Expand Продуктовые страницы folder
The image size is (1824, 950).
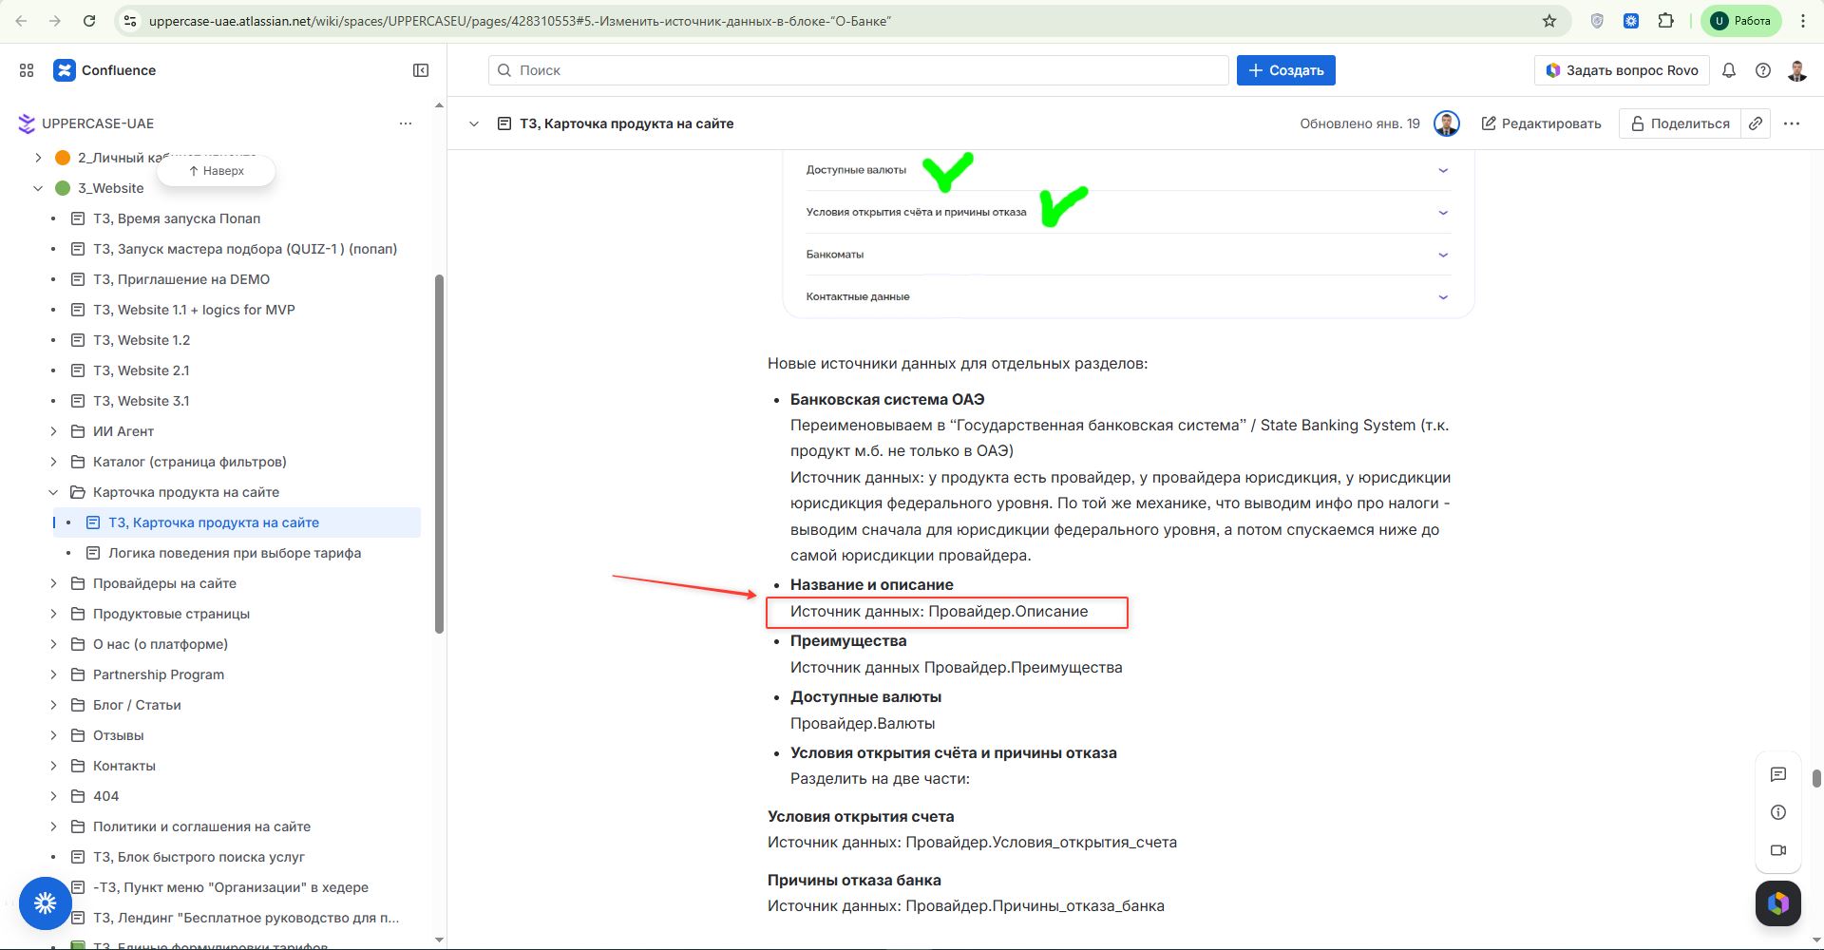53,614
